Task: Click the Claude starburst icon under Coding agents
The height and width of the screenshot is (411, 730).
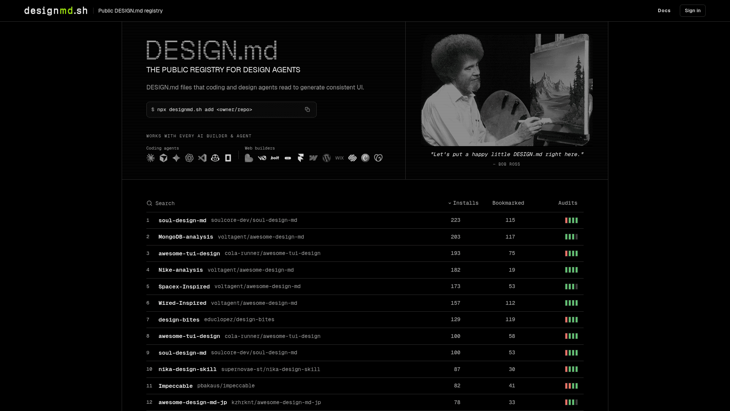Action: tap(151, 158)
